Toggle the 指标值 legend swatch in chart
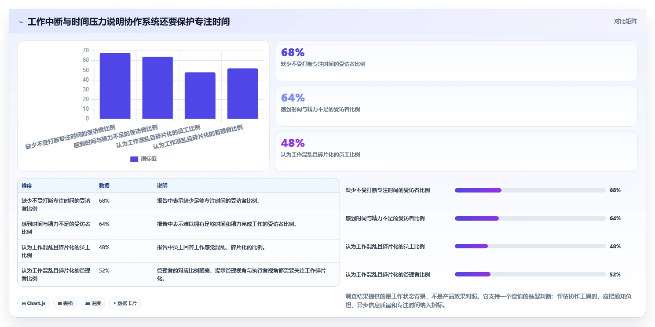 [x=134, y=159]
